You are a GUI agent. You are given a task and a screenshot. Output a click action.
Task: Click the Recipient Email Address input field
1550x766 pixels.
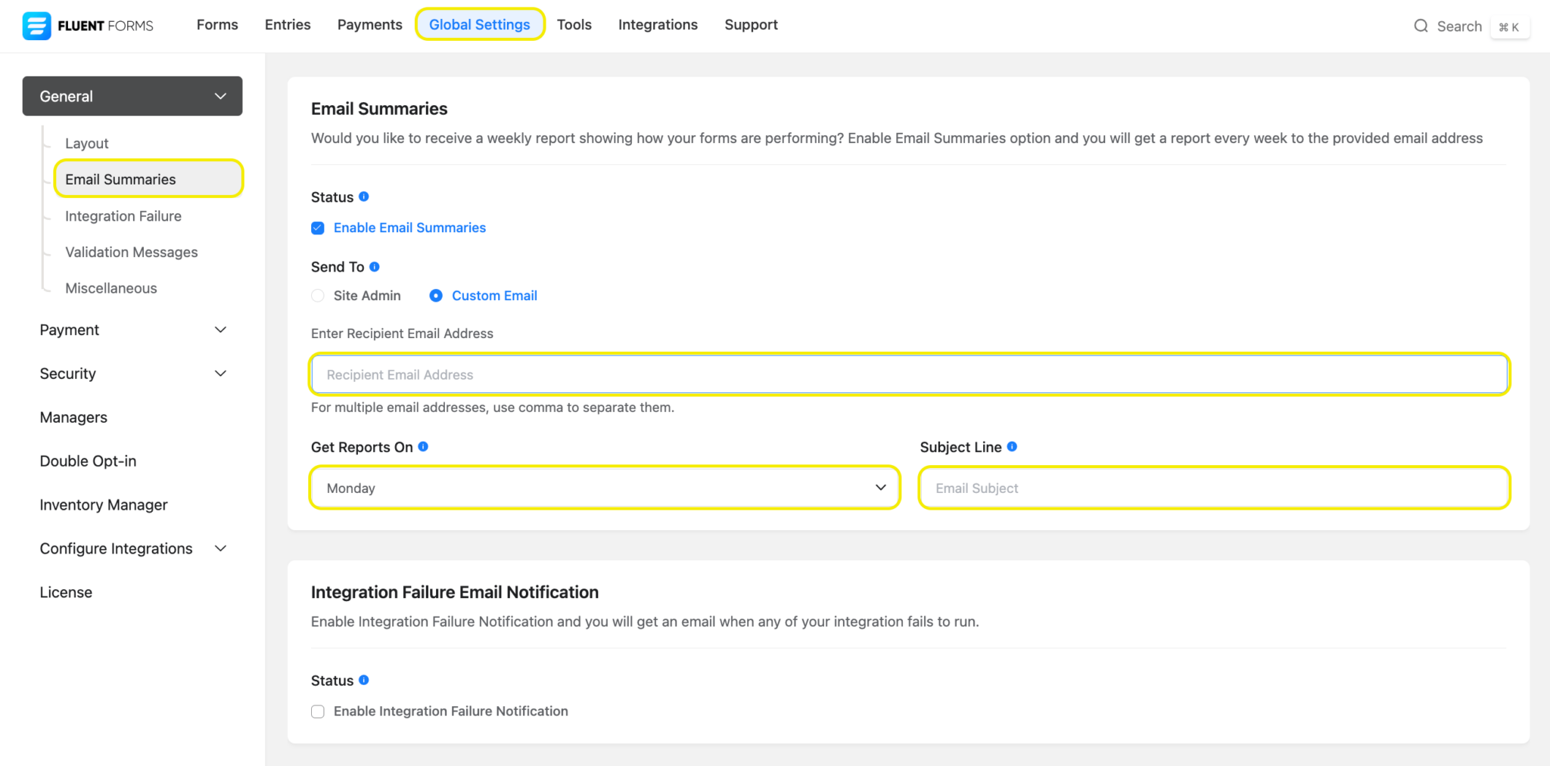[x=833, y=374]
